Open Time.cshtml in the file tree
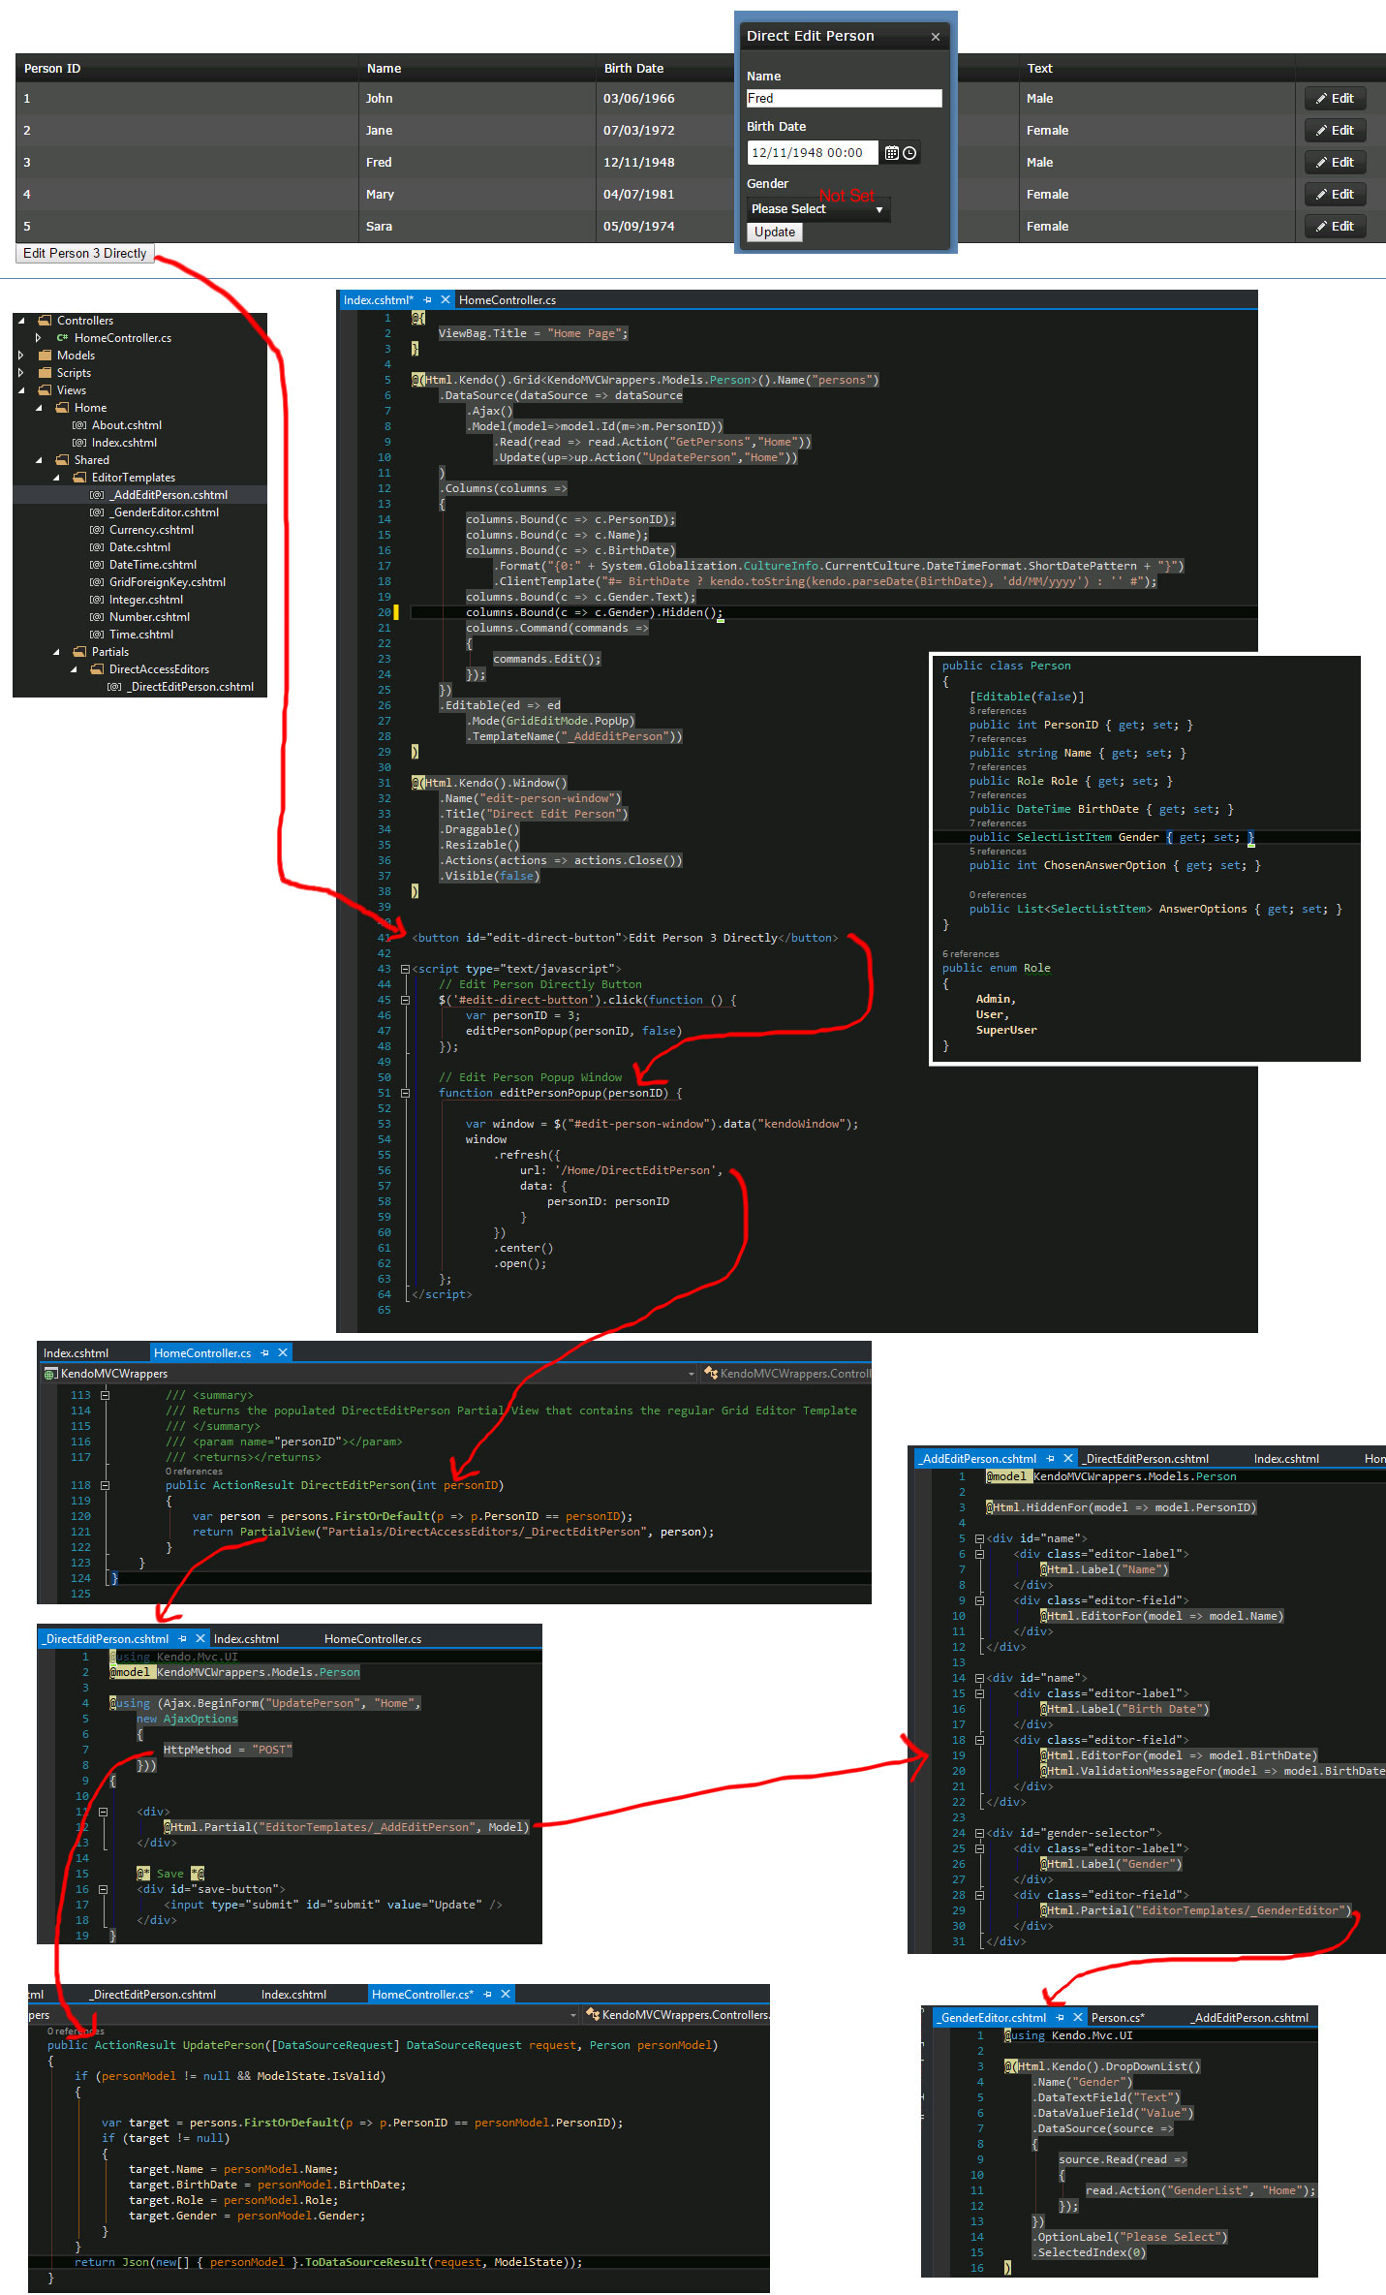Screen dimensions: 1386x2295 pos(141,635)
